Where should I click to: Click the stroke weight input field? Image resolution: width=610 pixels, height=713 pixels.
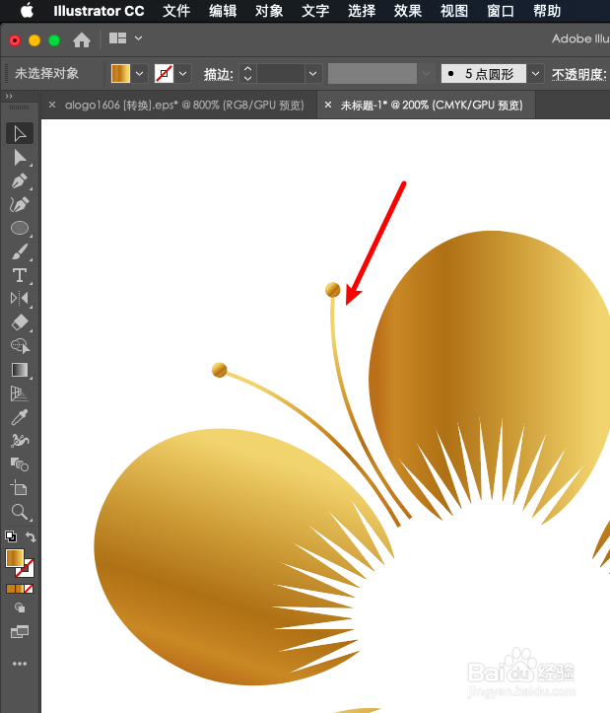coord(281,73)
